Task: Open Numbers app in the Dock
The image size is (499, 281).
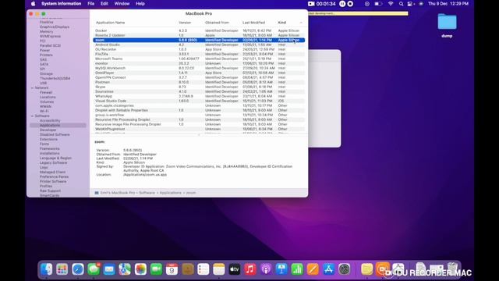Action: click(297, 269)
